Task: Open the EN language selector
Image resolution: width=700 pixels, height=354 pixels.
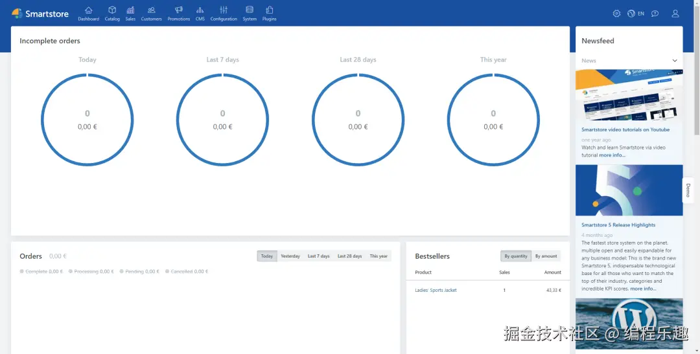Action: click(x=636, y=14)
